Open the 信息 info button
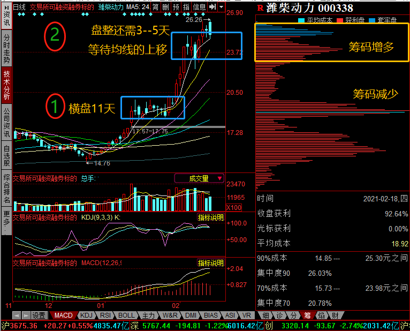The image size is (410, 331). click(x=199, y=7)
